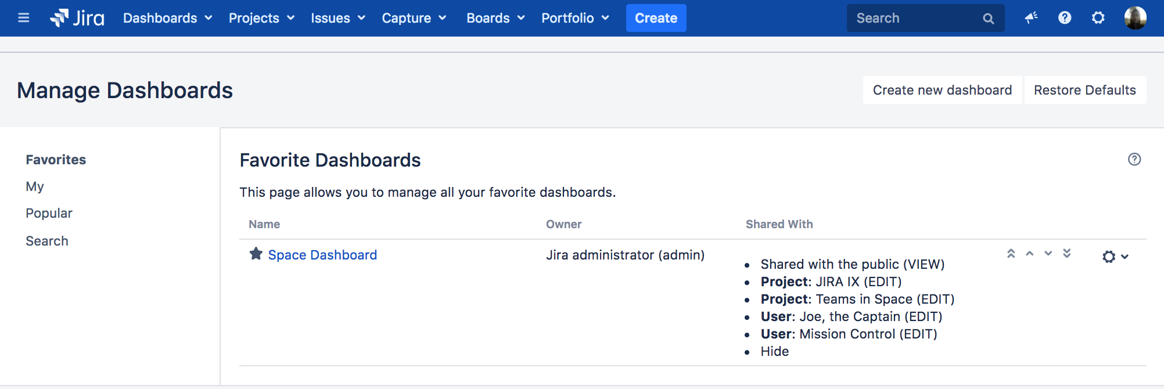Viewport: 1164px width, 389px height.
Task: Open the hamburger sidebar menu
Action: 24,18
